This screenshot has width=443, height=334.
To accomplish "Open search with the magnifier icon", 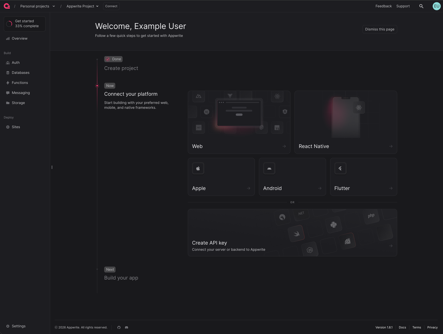I will (421, 6).
